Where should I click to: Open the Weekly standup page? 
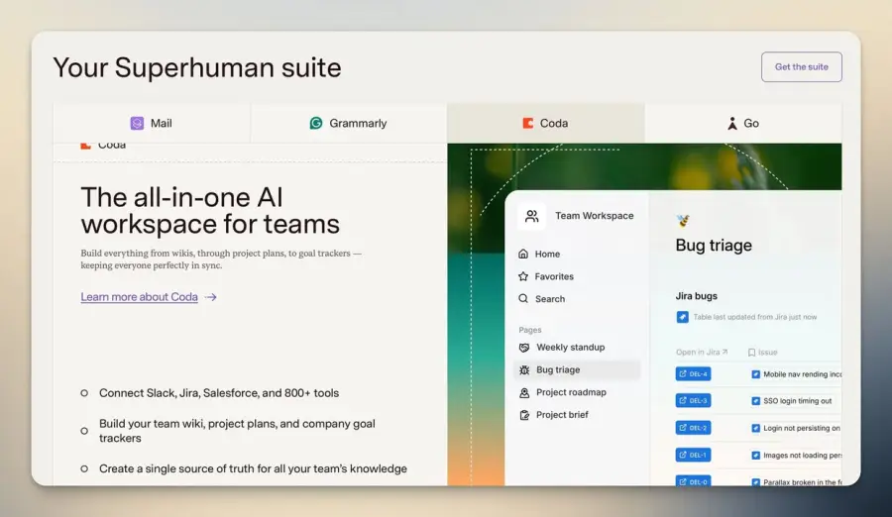tap(571, 347)
